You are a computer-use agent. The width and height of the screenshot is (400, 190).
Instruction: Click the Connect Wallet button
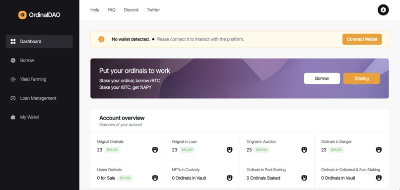[362, 39]
